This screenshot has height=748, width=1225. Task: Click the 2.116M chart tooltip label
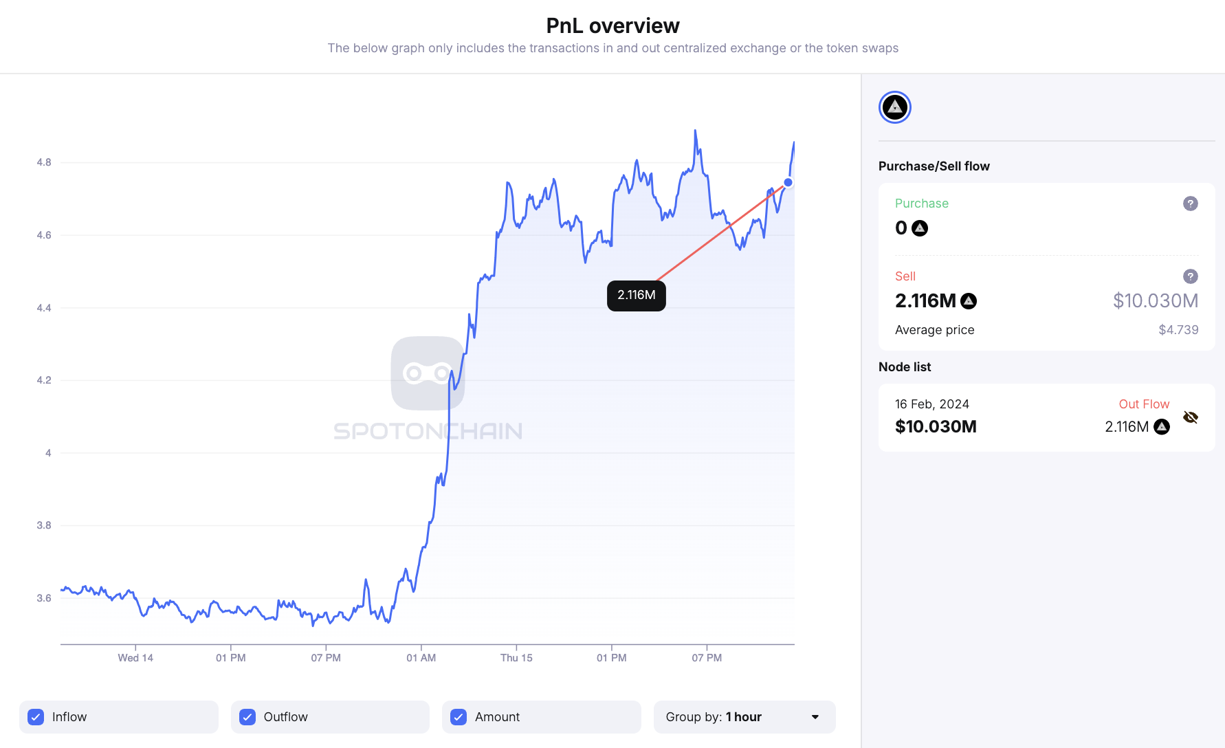coord(636,296)
